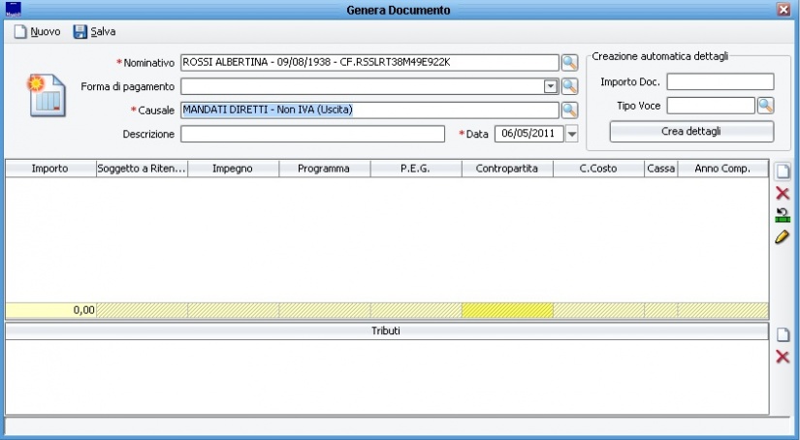Click green refresh icon beside details grid
800x440 pixels.
tap(783, 215)
